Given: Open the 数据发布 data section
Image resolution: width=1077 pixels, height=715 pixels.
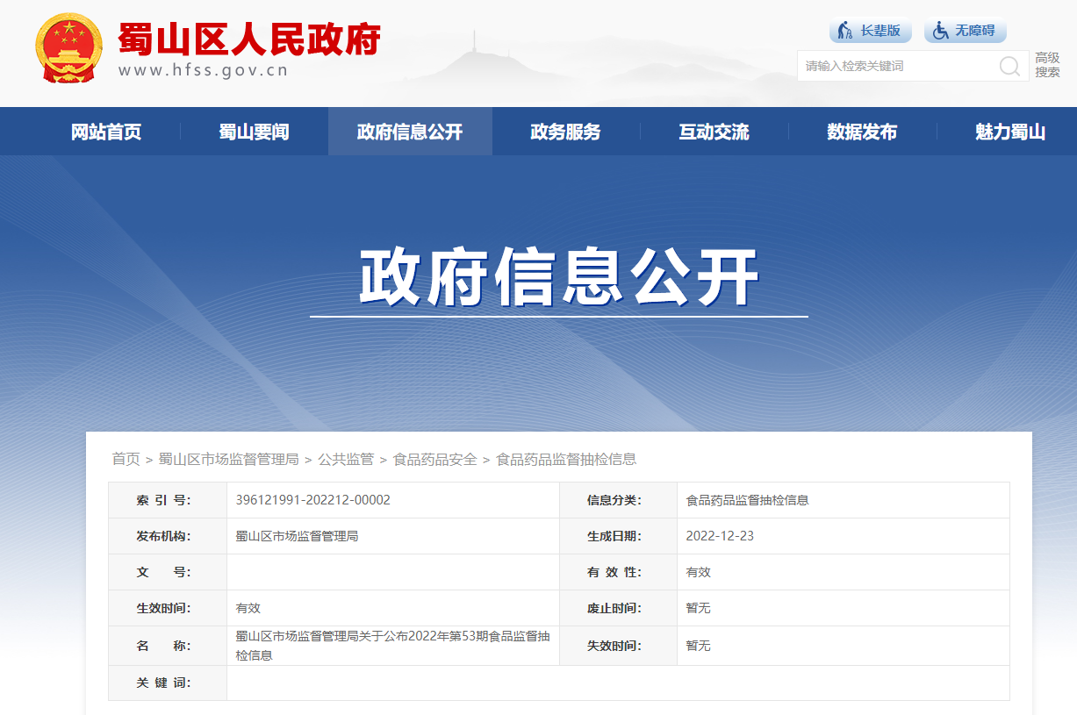Looking at the screenshot, I should [x=861, y=131].
